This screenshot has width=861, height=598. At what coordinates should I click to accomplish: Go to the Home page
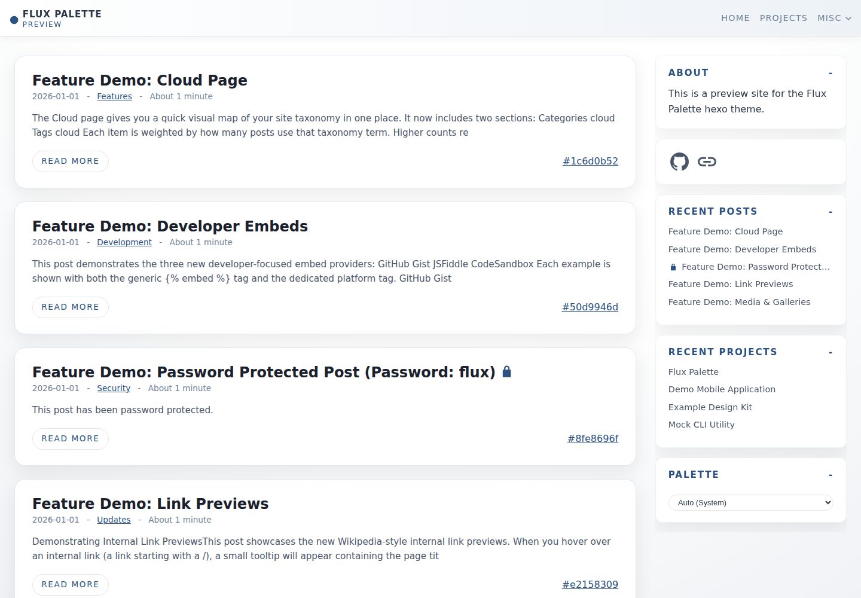[x=735, y=18]
